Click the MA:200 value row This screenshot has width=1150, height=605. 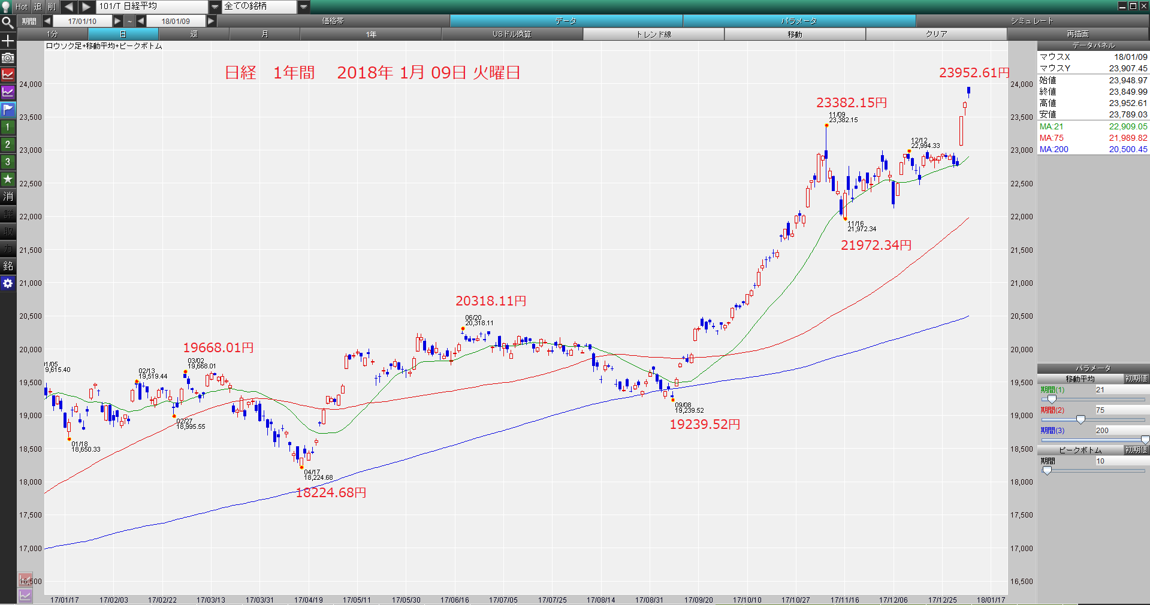(x=1093, y=149)
